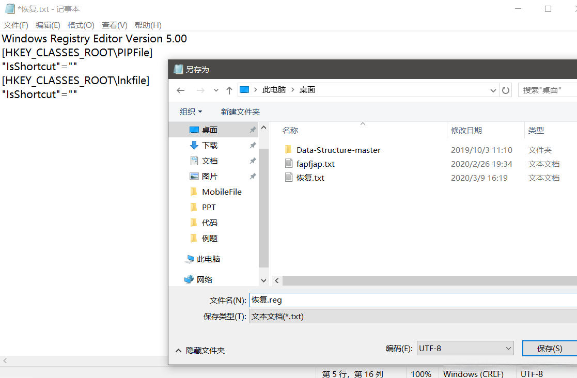Open the 保存类型 dropdown
The height and width of the screenshot is (378, 577).
[x=413, y=316]
